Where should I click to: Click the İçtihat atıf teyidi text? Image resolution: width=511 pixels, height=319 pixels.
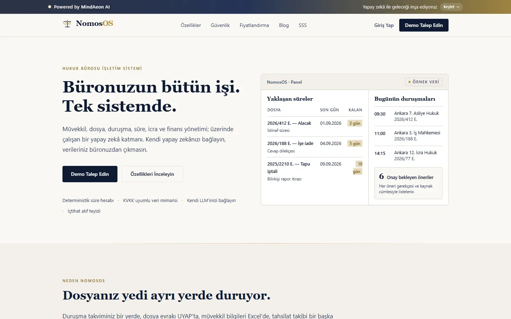(84, 211)
